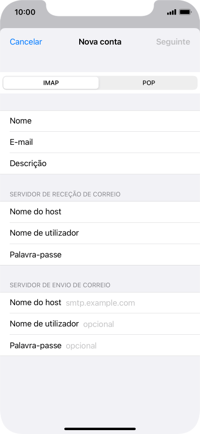
Task: Tap the Seguinte button
Action: pos(173,42)
